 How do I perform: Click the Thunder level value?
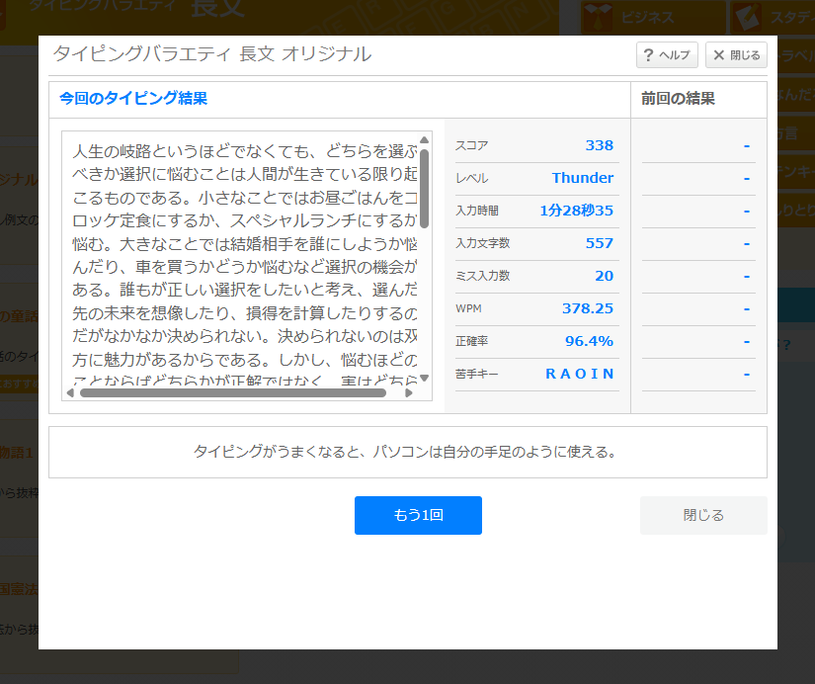[582, 178]
